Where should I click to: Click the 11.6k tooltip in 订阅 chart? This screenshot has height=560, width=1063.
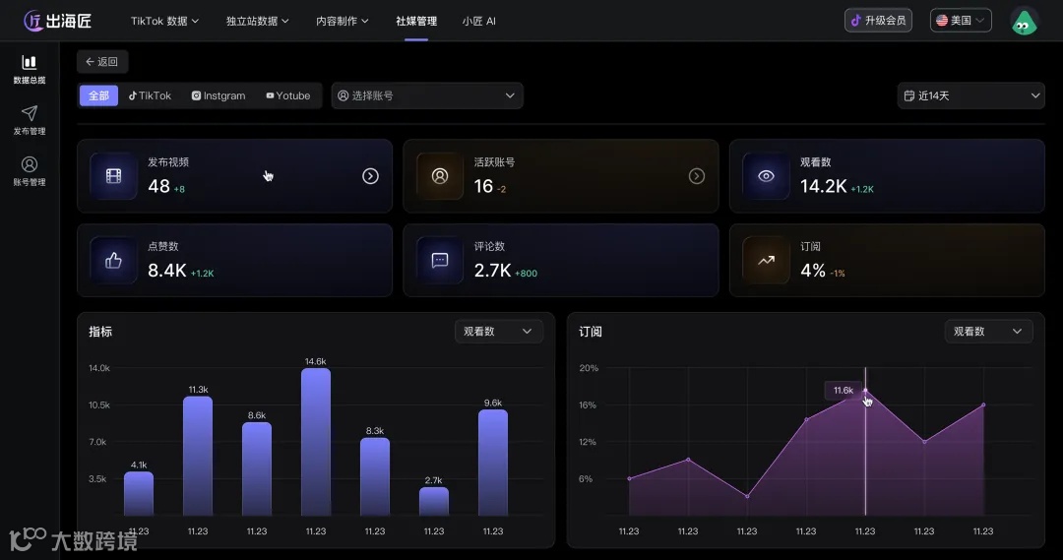click(843, 391)
